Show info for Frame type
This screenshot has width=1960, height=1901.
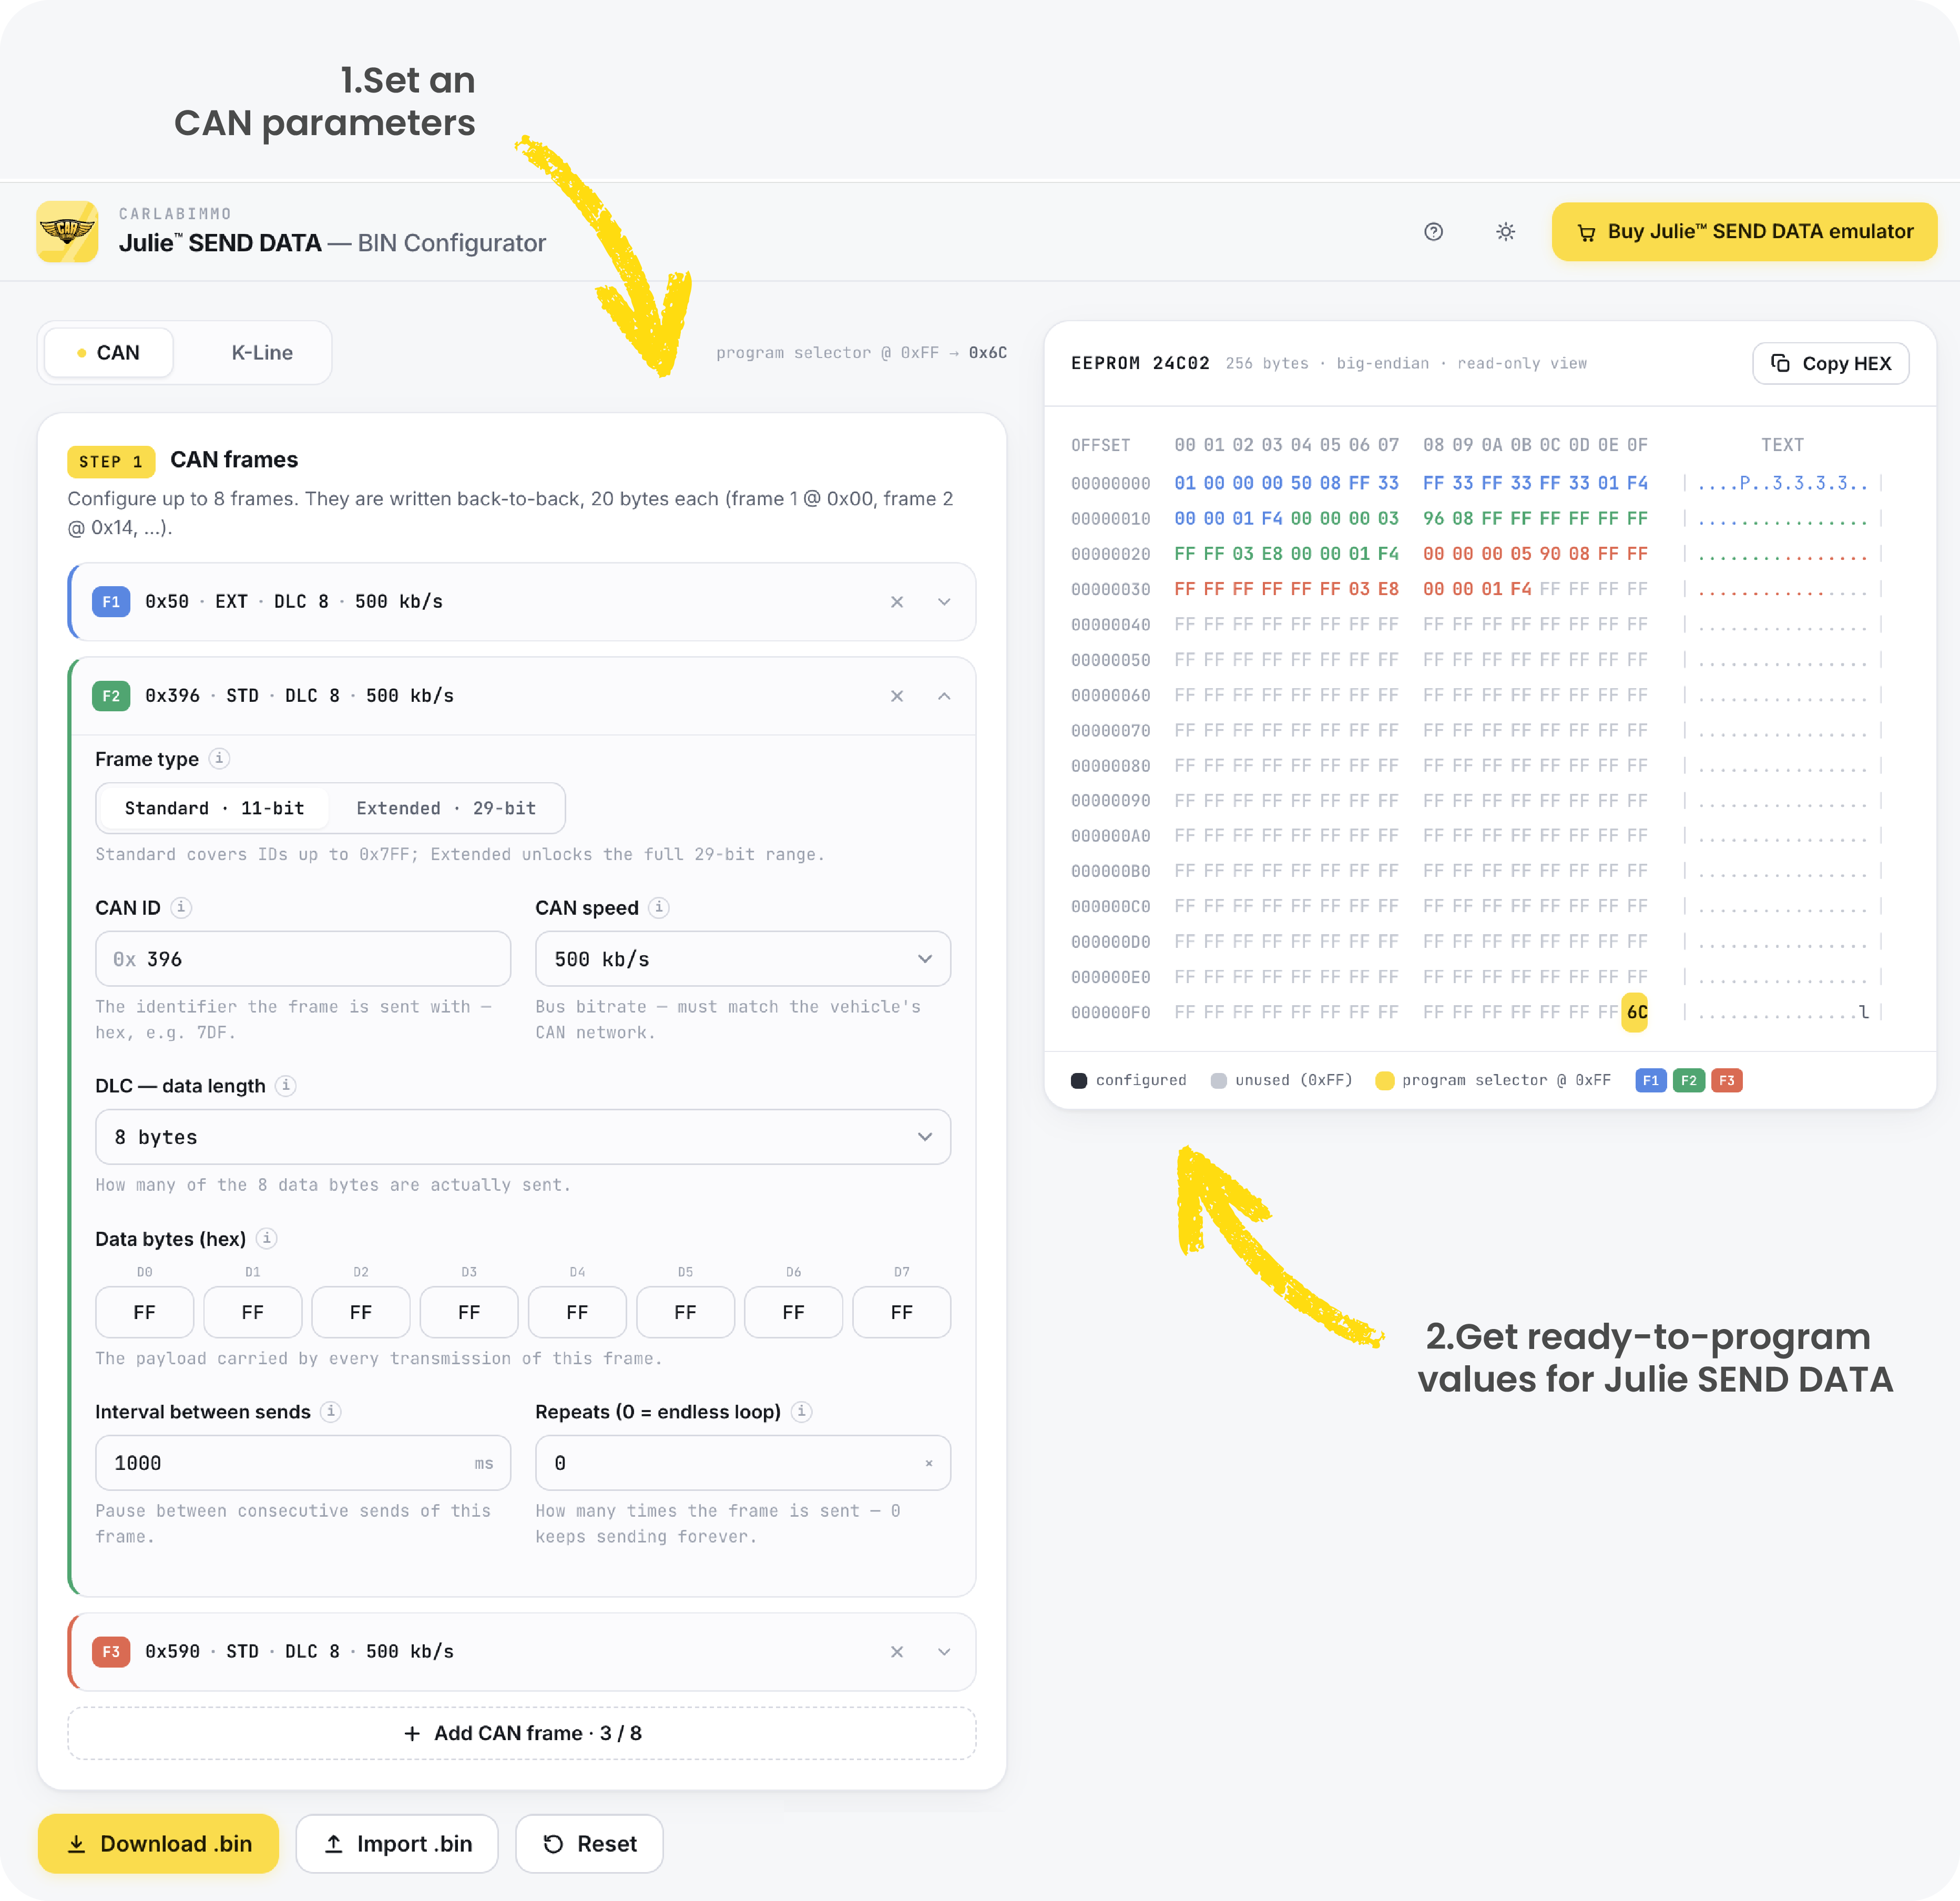(220, 759)
